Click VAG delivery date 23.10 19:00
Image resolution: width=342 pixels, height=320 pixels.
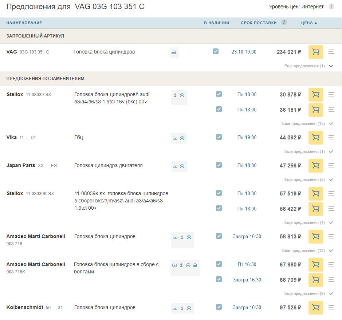[x=244, y=52]
